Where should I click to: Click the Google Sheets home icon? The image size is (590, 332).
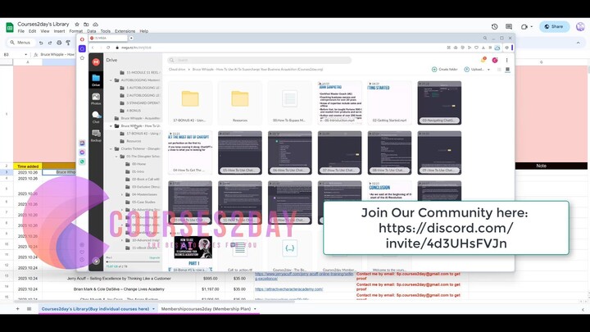[x=8, y=26]
